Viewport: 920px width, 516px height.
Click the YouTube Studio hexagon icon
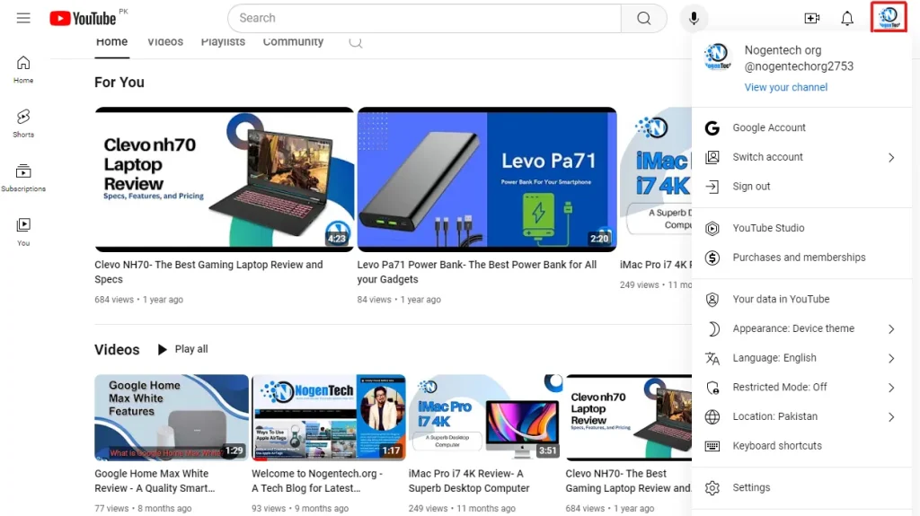pyautogui.click(x=712, y=228)
